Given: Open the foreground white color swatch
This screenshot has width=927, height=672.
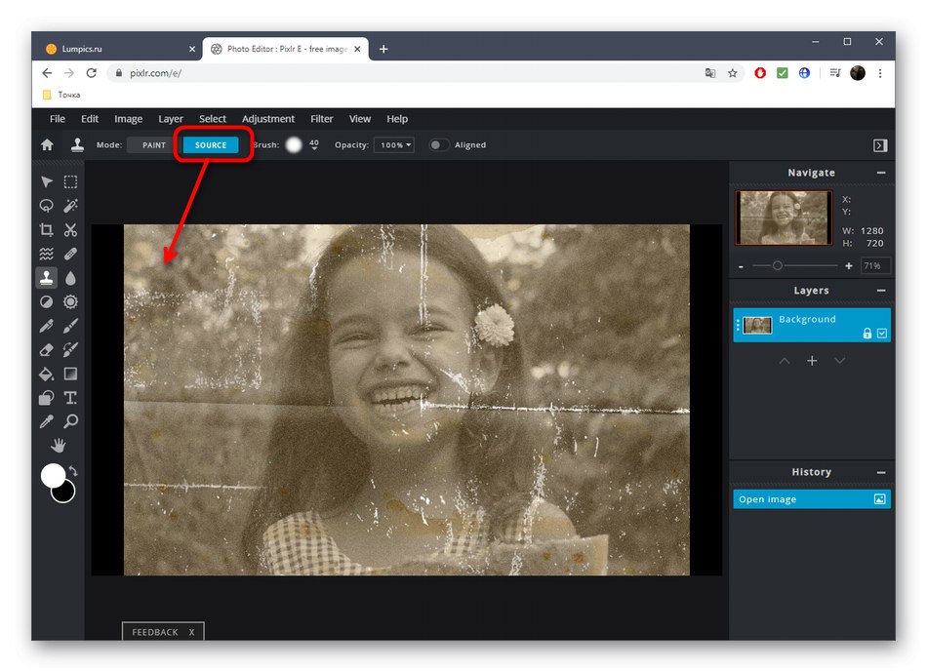Looking at the screenshot, I should (53, 475).
